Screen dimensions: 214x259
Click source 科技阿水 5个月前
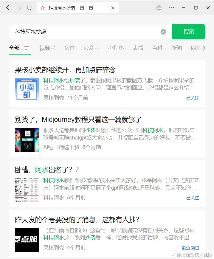click(64, 198)
